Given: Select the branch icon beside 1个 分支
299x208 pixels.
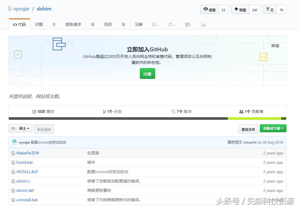Looking at the screenshot, I should [104, 112].
